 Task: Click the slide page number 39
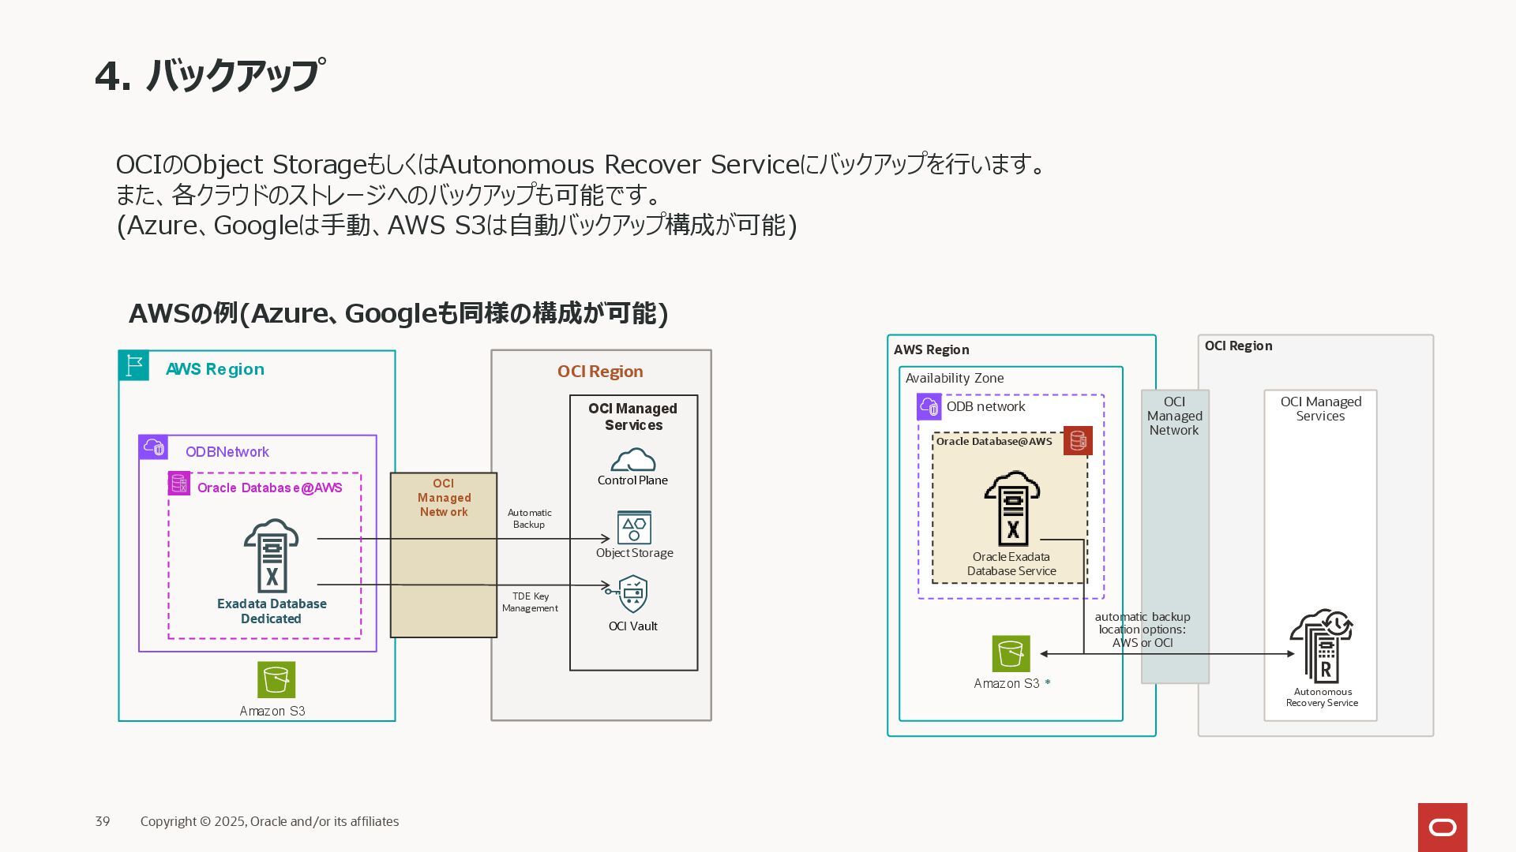coord(103,822)
